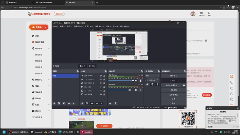The width and height of the screenshot is (240, 135).
Task: Pop out the Sources dock panel
Action: tap(106, 71)
